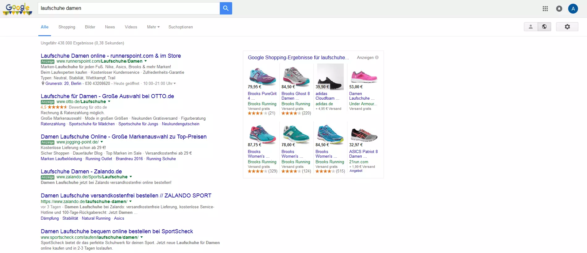Expand the otto.de URL dropdown arrow
This screenshot has width=587, height=253.
click(109, 102)
